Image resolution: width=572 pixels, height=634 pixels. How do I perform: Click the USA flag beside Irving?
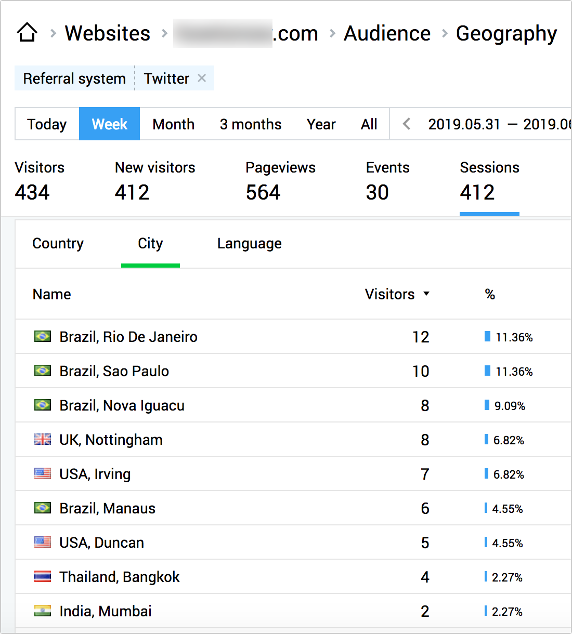[x=43, y=473]
